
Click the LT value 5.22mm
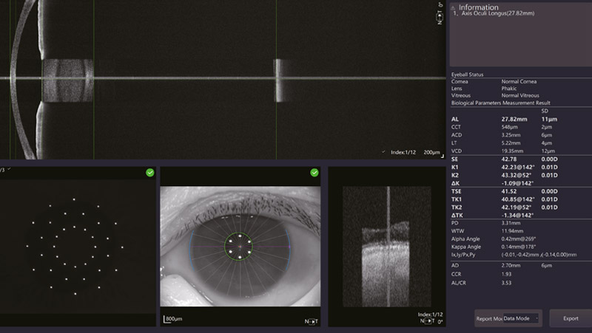511,143
